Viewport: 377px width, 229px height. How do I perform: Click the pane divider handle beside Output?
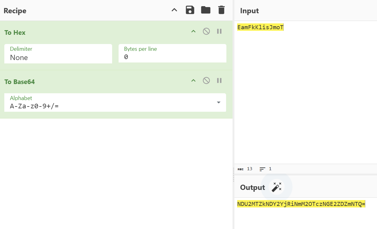[233, 175]
